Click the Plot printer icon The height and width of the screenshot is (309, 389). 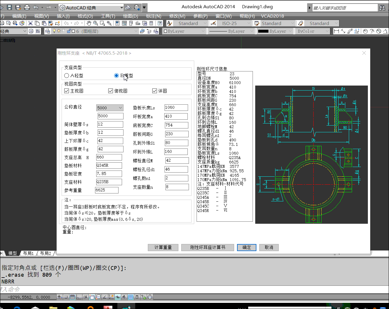click(27, 7)
